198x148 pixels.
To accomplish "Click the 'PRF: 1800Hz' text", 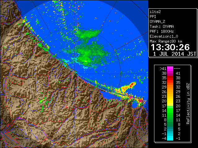I will click(162, 31).
